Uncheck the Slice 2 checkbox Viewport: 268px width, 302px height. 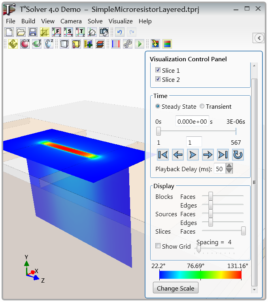click(158, 79)
